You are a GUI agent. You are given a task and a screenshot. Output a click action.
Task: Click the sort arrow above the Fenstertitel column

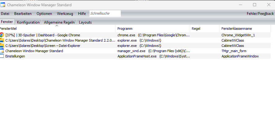click(57, 26)
